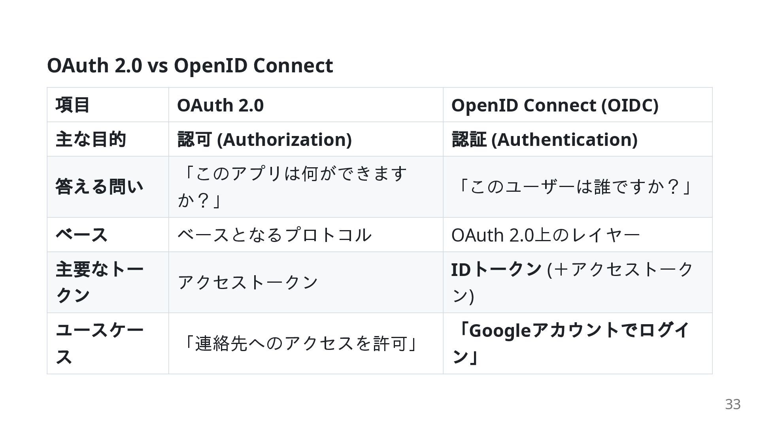Click the 認証 (Authentication) cell

tap(544, 140)
